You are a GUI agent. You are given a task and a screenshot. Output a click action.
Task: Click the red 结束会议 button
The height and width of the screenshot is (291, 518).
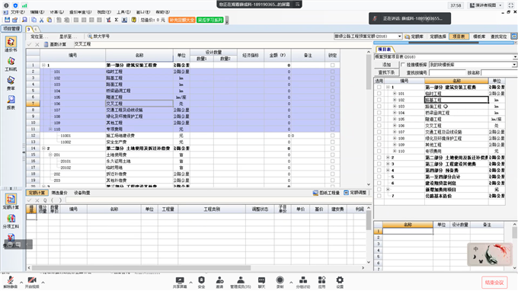click(x=494, y=283)
